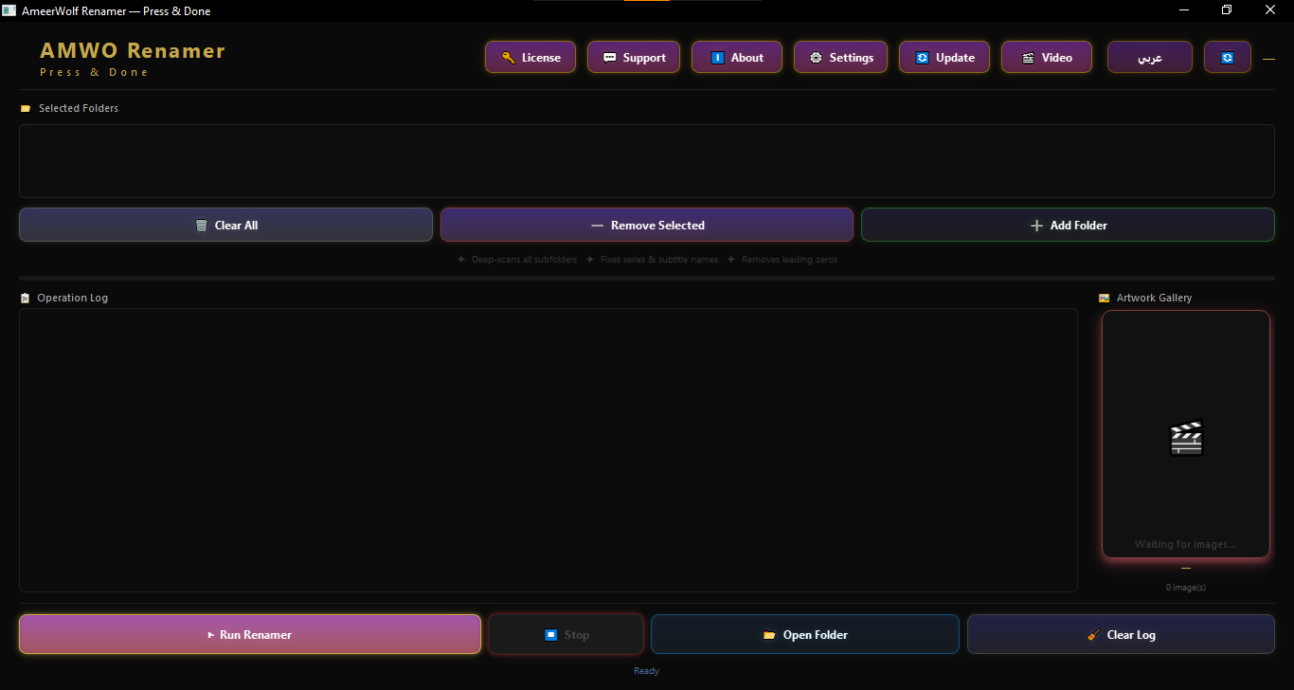Click the "Press & Done" tagline under the logo
Image resolution: width=1294 pixels, height=690 pixels.
[95, 72]
